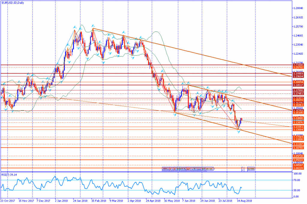Click the 03:00 event marker at chart bottom
The width and height of the screenshot is (307, 204).
251,169
